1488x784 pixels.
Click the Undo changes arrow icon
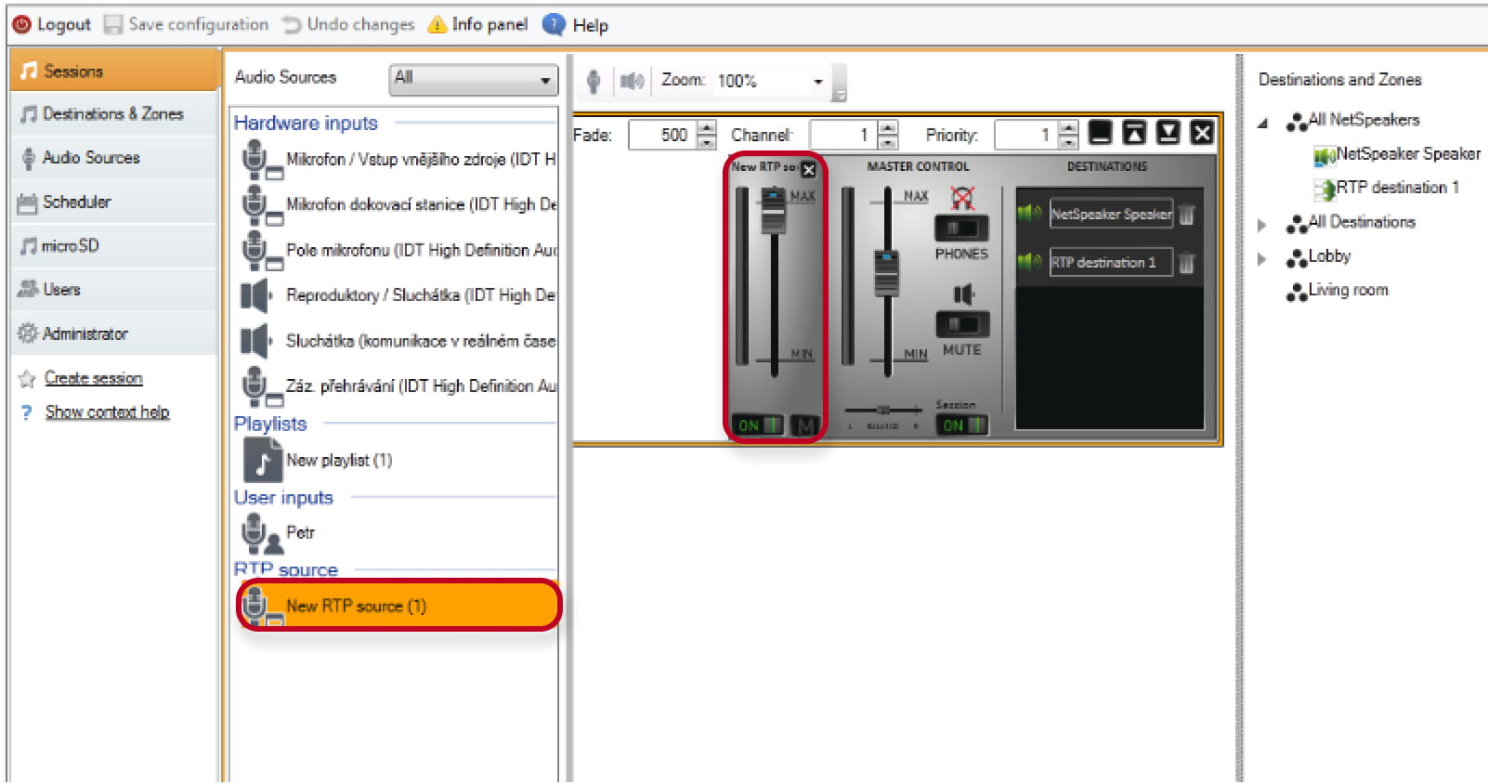292,25
